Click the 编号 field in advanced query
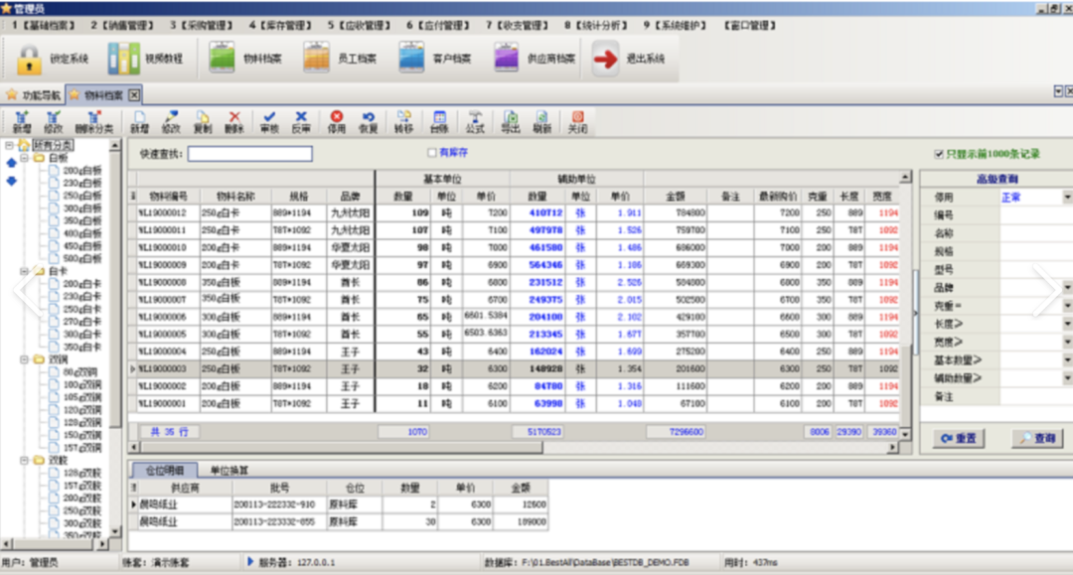 point(1036,216)
